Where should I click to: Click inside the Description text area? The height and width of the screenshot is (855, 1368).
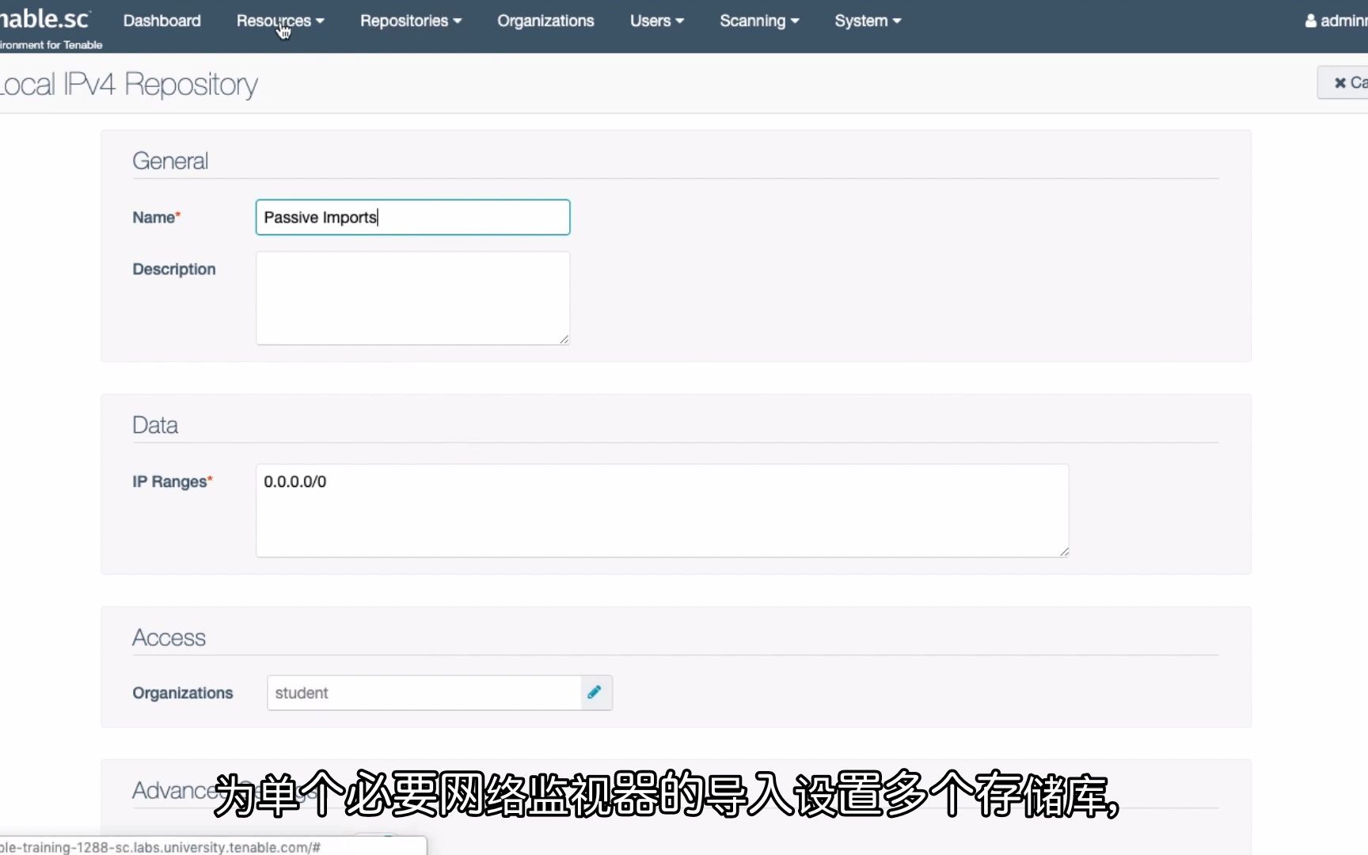click(412, 298)
